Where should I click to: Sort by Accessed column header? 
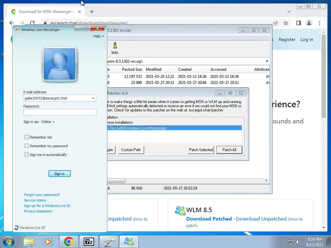tap(224, 69)
